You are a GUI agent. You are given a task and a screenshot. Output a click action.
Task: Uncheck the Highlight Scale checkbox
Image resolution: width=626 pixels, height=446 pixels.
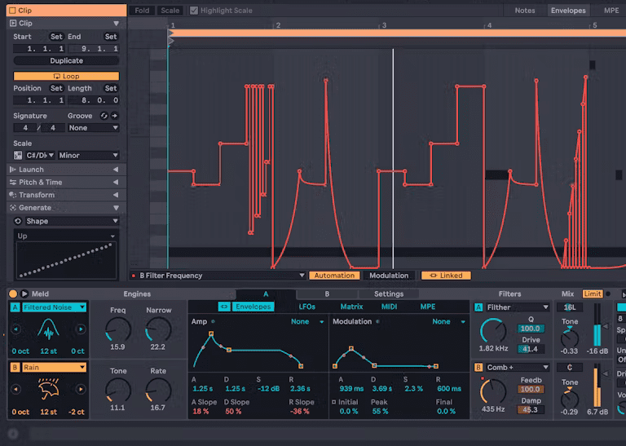194,11
